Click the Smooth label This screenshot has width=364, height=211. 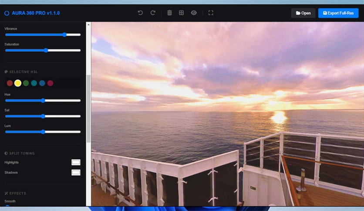[10, 201]
